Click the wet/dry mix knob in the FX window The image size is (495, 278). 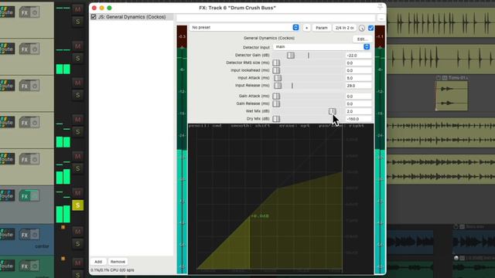coord(362,28)
